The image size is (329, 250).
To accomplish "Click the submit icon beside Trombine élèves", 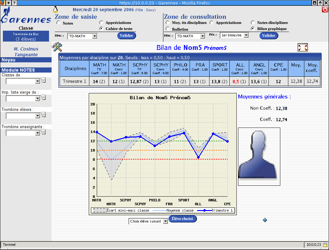I will [44, 114].
